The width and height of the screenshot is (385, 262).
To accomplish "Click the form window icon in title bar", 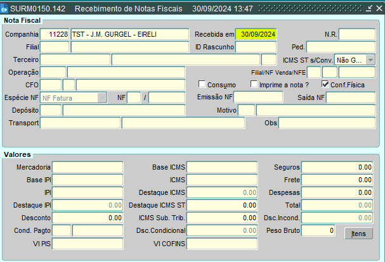I will pyautogui.click(x=6, y=9).
